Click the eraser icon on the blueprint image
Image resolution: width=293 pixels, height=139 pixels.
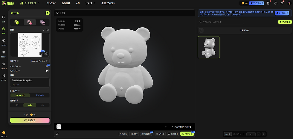[x=42, y=54]
